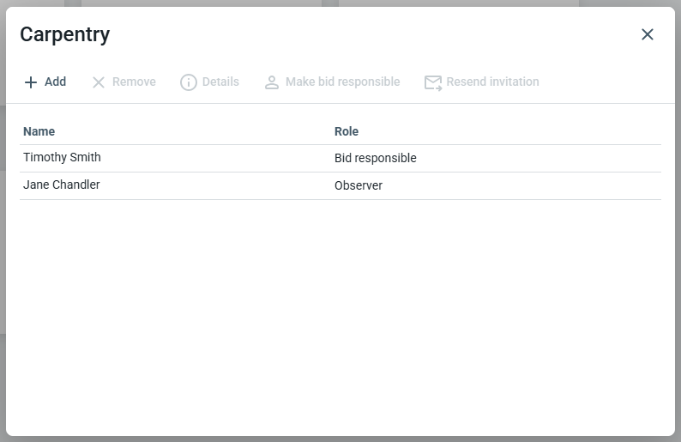Click the info circle Details icon
Image resolution: width=681 pixels, height=442 pixels.
pyautogui.click(x=189, y=82)
